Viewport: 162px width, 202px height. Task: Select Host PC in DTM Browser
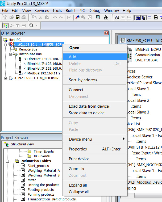click(x=15, y=40)
